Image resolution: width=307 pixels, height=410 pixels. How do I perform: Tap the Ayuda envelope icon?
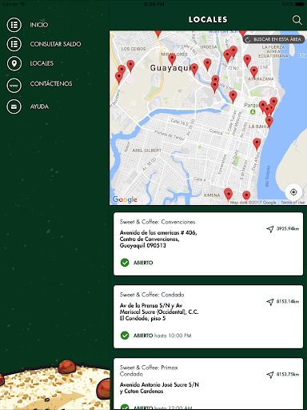(x=14, y=107)
